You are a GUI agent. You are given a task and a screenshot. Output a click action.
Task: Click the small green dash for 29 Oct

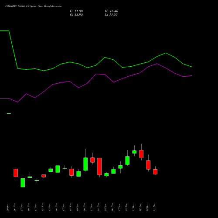tap(9, 113)
